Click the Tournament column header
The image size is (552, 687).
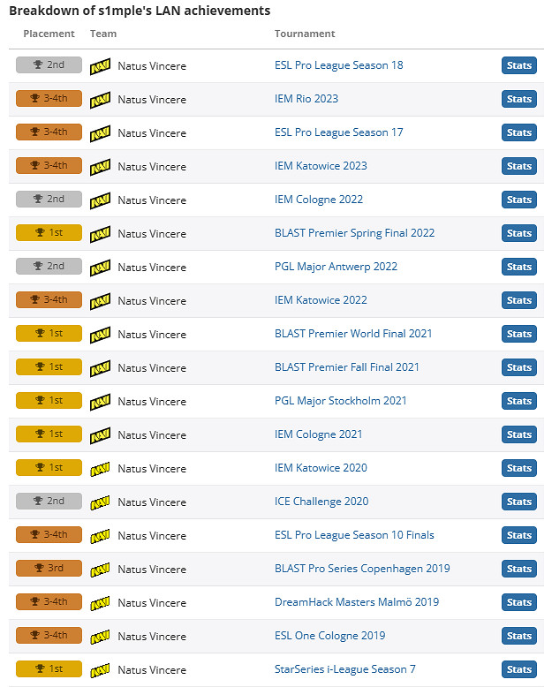point(305,34)
